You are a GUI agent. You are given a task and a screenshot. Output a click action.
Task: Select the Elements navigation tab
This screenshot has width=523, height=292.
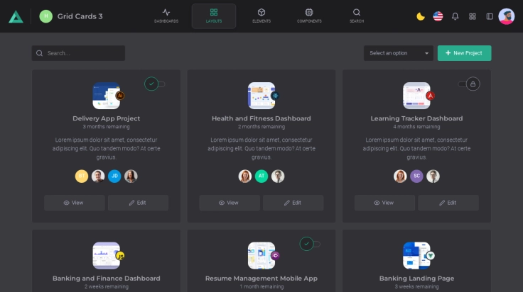click(261, 16)
